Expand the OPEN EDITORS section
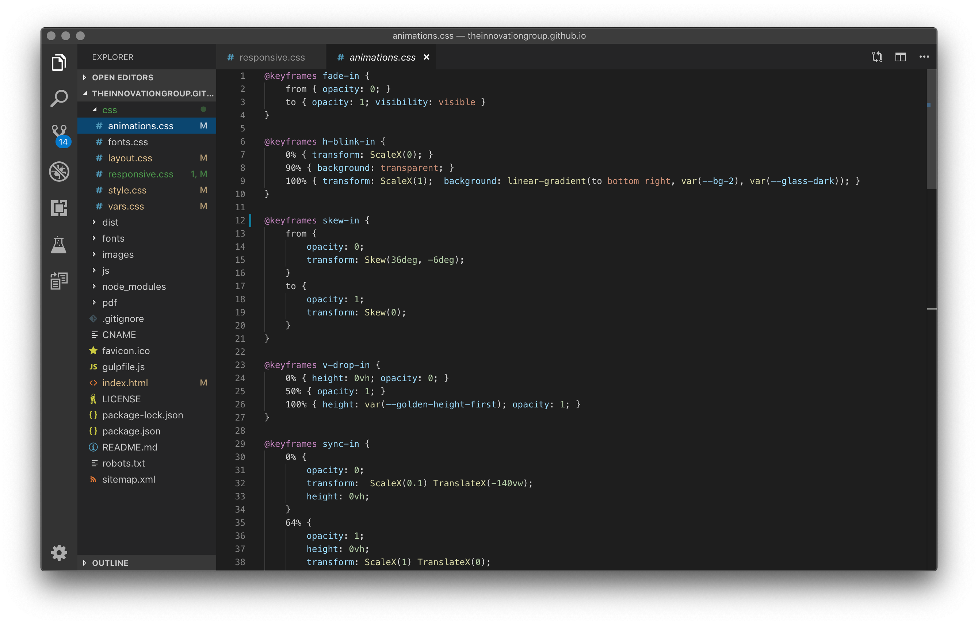Screen dimensions: 978x625 (x=122, y=77)
